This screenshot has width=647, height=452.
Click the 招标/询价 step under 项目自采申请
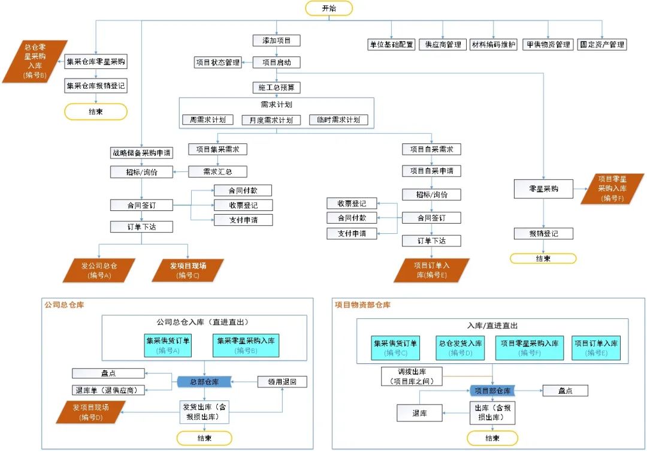click(431, 194)
